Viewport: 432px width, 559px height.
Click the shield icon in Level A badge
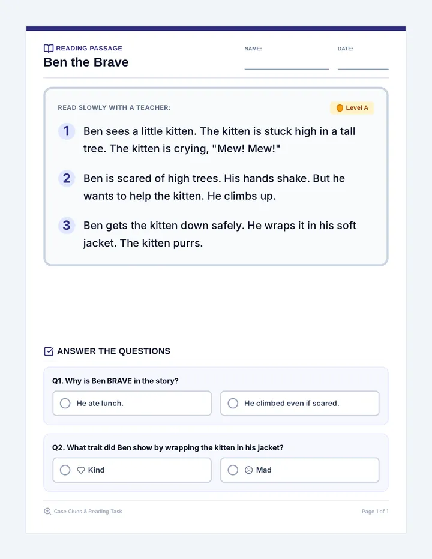tap(340, 108)
